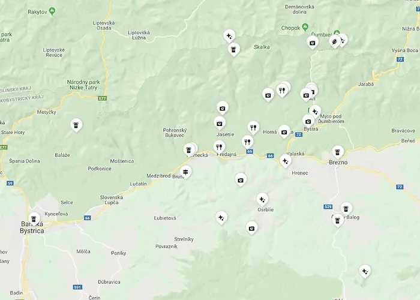This screenshot has width=420, height=300.
Task: Select the signpost marker near Brusno
Action: pyautogui.click(x=185, y=172)
